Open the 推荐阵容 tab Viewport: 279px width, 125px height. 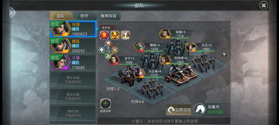click(109, 16)
